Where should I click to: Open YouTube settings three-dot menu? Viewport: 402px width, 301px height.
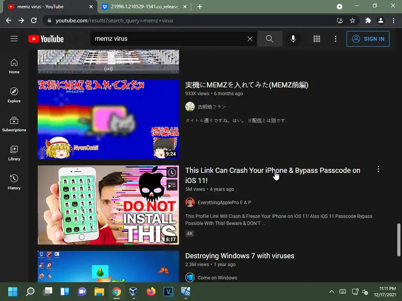pyautogui.click(x=336, y=39)
